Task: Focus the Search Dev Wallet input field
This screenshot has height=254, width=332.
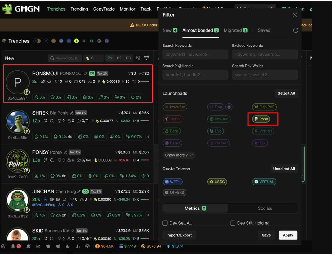Action: tap(265, 75)
